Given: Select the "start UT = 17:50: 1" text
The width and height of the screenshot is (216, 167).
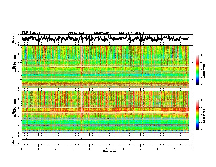Looking at the screenshot, I should tap(132, 33).
